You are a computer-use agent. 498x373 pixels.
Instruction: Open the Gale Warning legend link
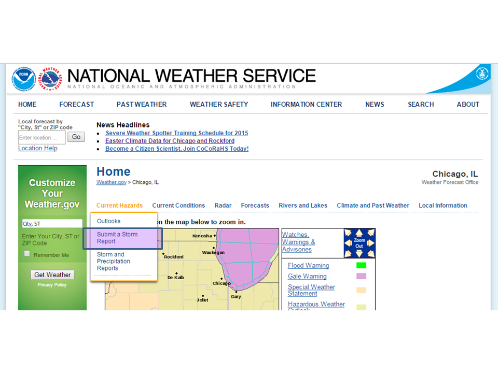click(x=307, y=276)
